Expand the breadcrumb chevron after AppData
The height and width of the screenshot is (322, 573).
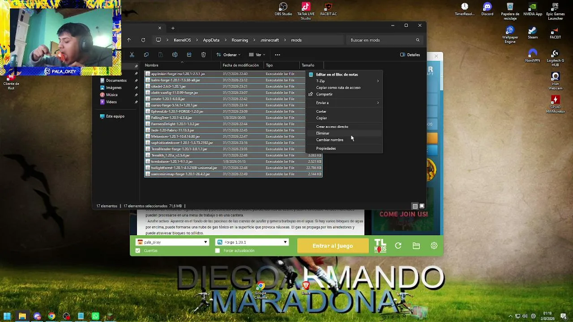point(226,40)
